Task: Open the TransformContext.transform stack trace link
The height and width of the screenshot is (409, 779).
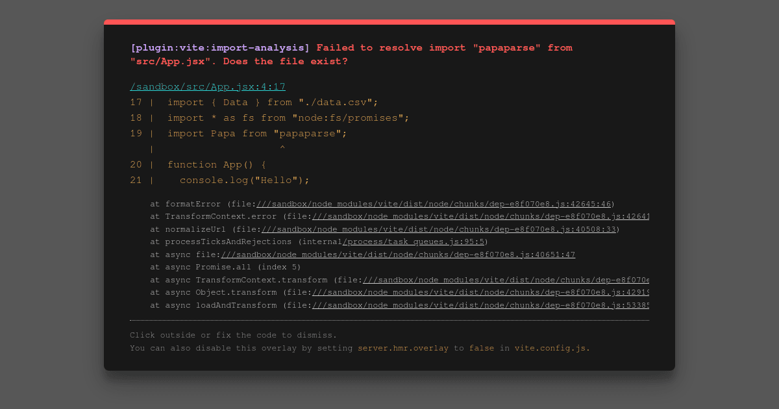Action: click(506, 280)
